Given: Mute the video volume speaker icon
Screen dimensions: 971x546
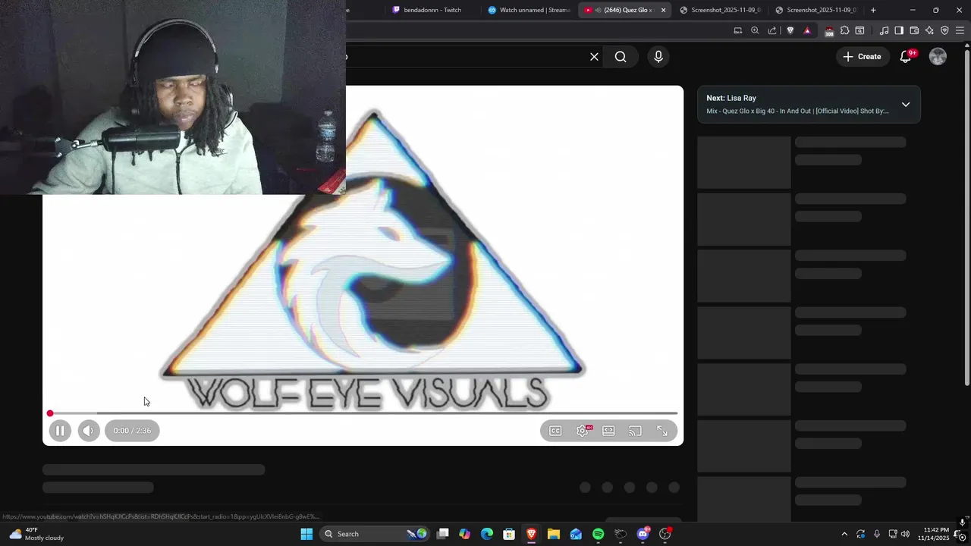Looking at the screenshot, I should 89,431.
